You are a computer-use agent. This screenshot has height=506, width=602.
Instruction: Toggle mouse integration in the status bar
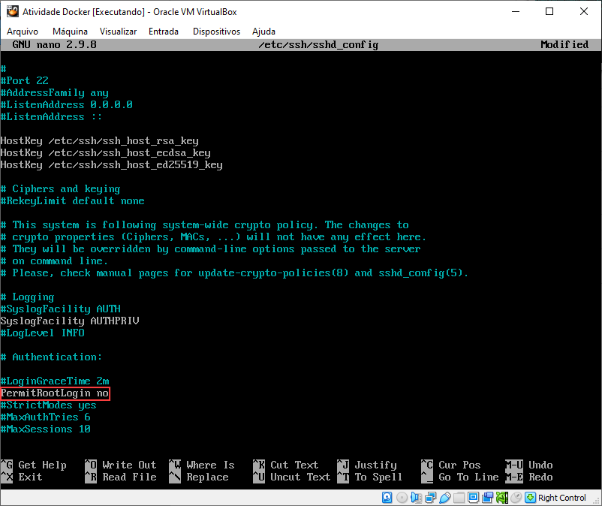coord(515,498)
